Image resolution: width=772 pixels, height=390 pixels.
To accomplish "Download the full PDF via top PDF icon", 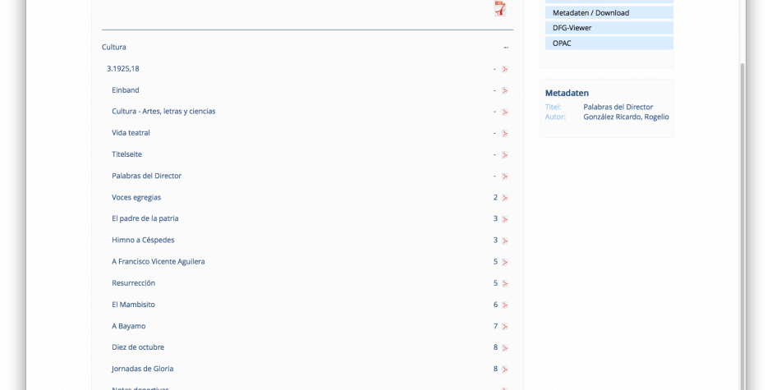I will [x=500, y=8].
